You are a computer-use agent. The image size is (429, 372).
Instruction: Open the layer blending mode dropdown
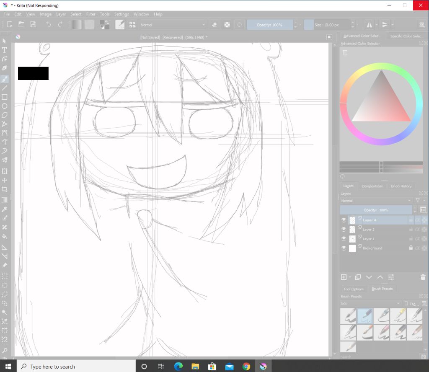376,201
